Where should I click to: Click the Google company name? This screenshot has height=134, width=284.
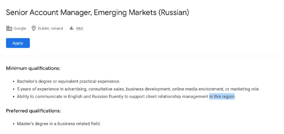(x=20, y=29)
